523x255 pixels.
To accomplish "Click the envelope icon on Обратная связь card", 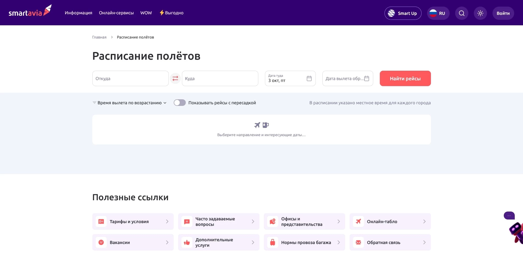I will point(358,242).
